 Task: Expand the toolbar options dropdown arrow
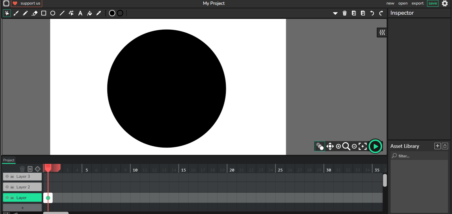[335, 13]
